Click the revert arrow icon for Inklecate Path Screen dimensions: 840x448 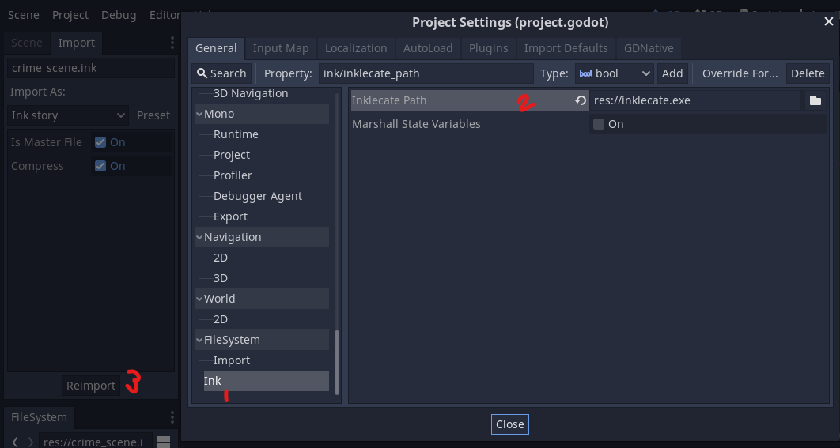[581, 100]
